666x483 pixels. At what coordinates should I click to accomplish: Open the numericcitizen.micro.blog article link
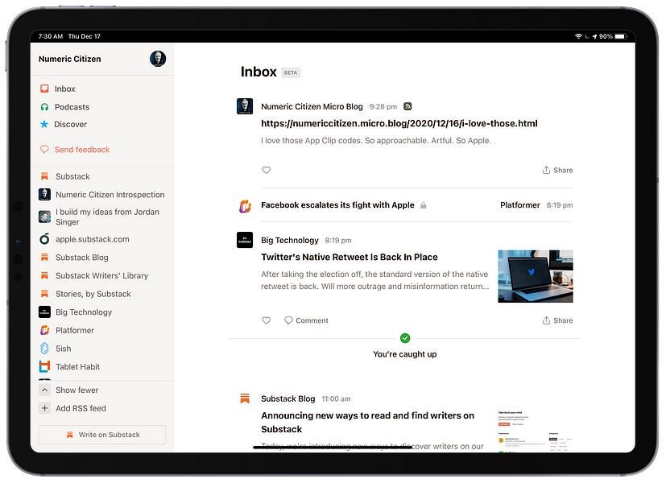coord(400,123)
